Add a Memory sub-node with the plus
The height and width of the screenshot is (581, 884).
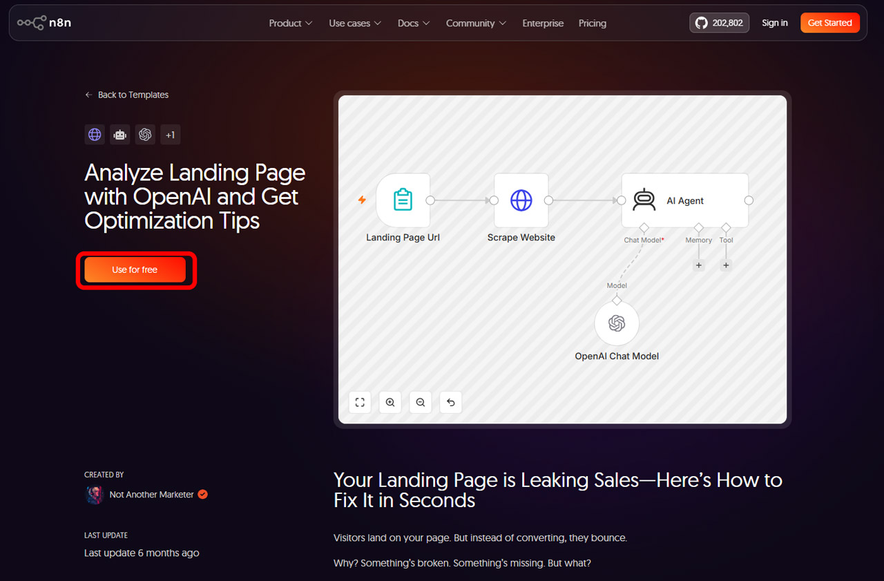tap(699, 265)
